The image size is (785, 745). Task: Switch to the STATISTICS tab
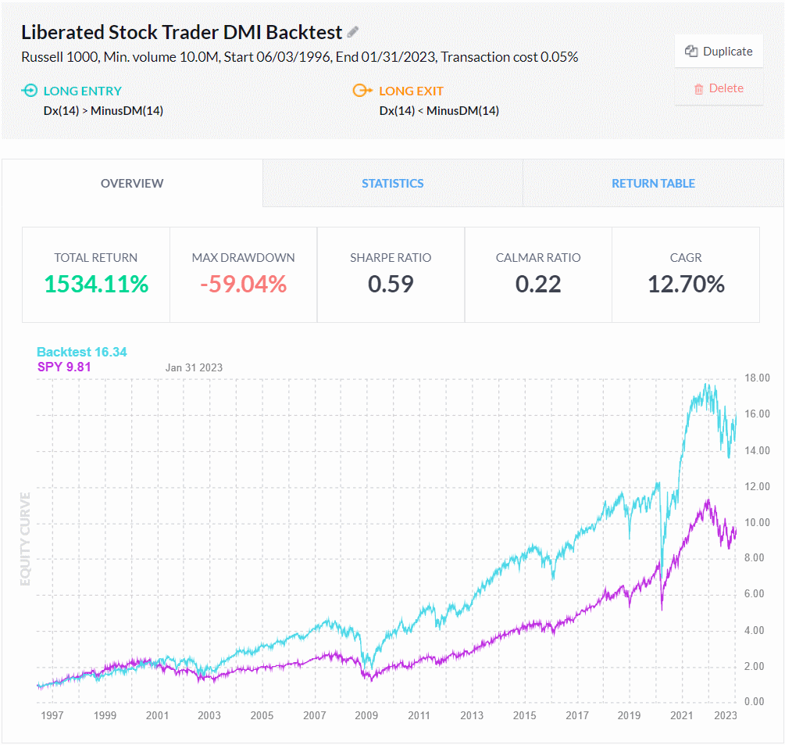click(x=393, y=183)
